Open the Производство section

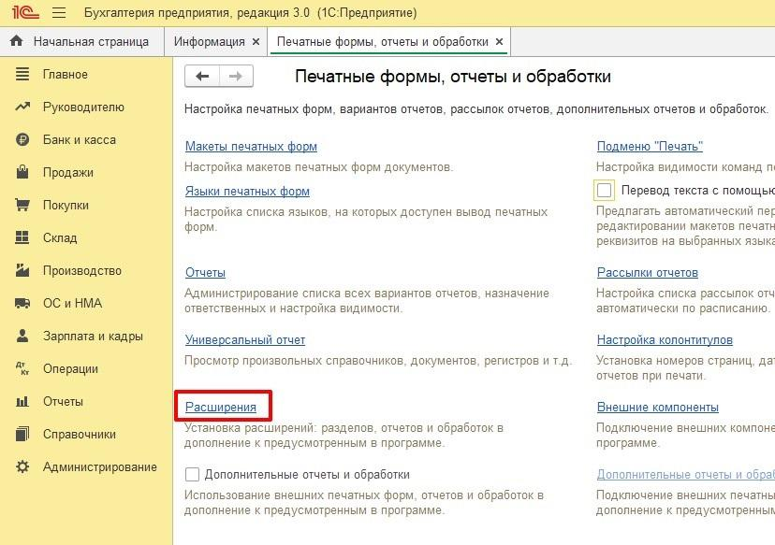tap(82, 270)
